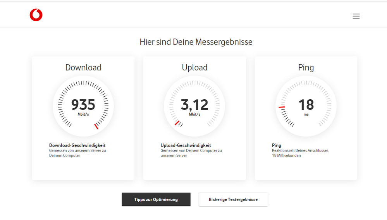This screenshot has width=387, height=220.
Task: Click the red needle on the Upload gauge
Action: tap(177, 123)
